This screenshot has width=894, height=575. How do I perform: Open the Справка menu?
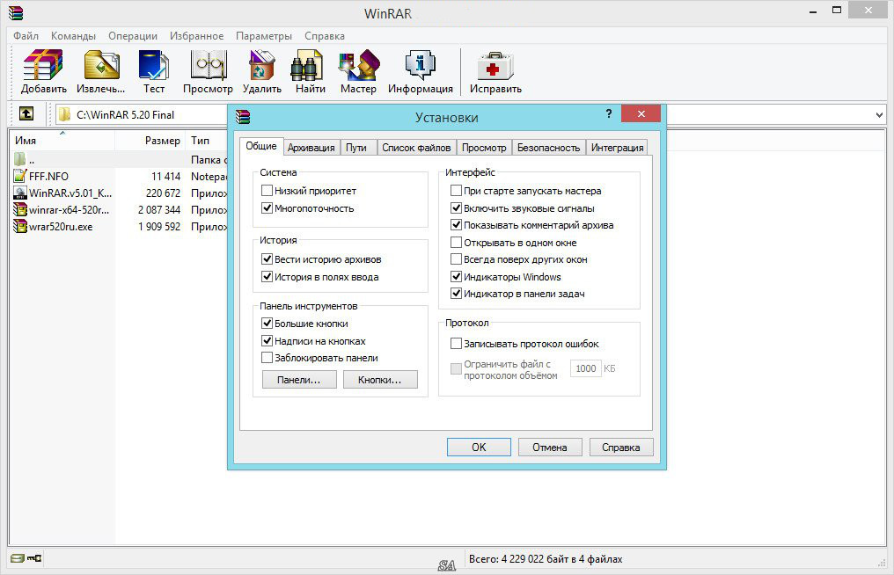click(325, 36)
